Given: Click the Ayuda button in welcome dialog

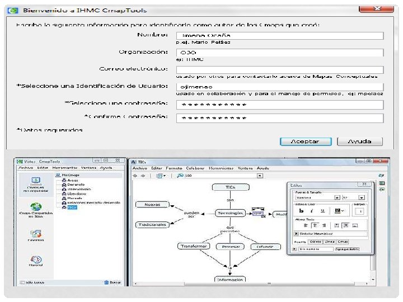Looking at the screenshot, I should [x=360, y=141].
